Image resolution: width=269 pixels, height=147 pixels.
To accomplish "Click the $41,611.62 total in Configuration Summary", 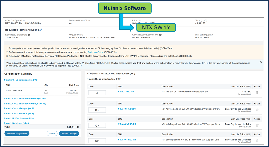I will [73, 127].
